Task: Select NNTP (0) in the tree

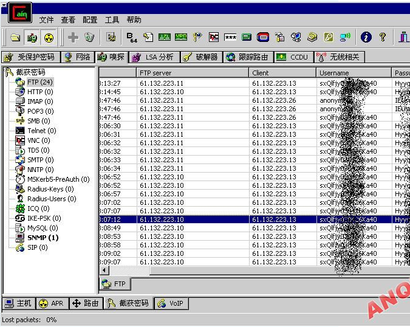Action: click(41, 170)
